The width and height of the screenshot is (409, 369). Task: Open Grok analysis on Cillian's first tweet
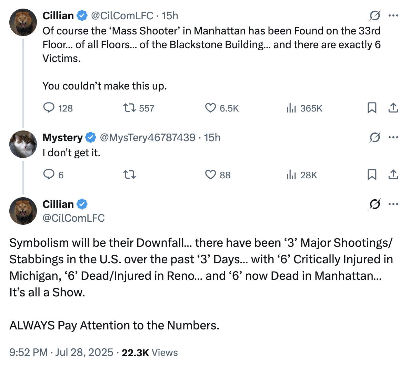tap(375, 15)
